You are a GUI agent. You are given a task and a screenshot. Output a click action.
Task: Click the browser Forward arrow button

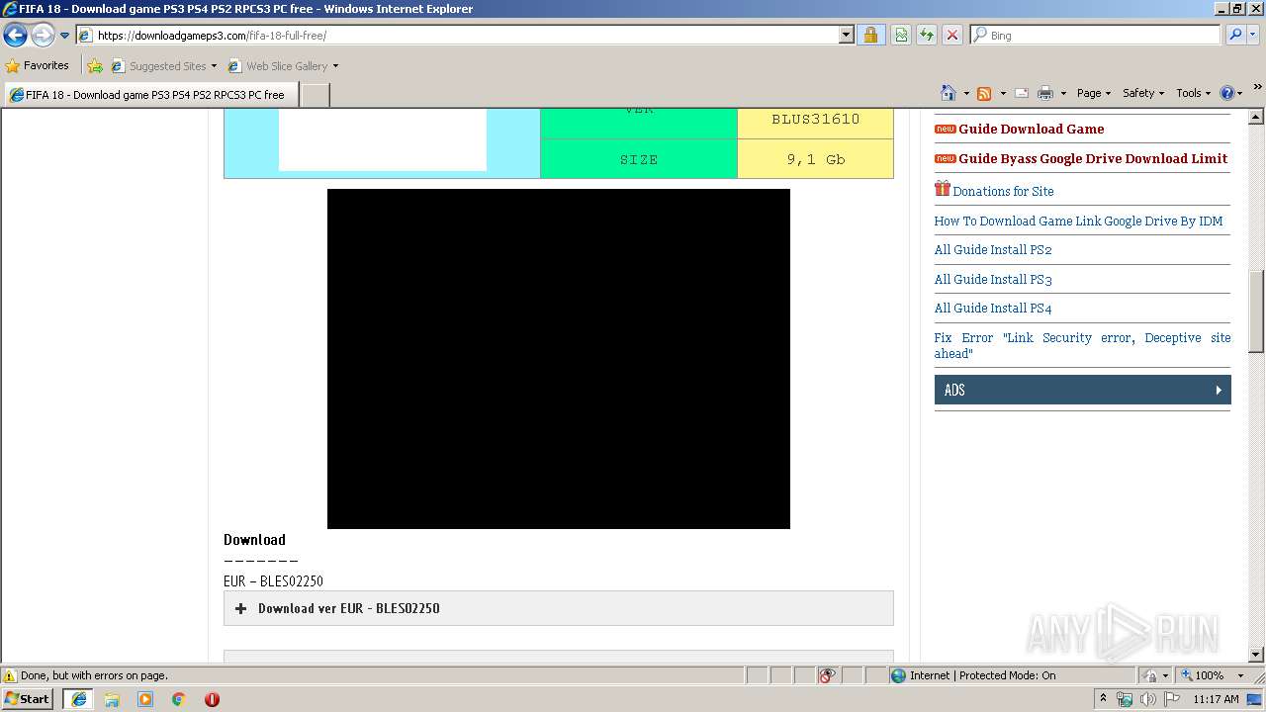pos(43,36)
